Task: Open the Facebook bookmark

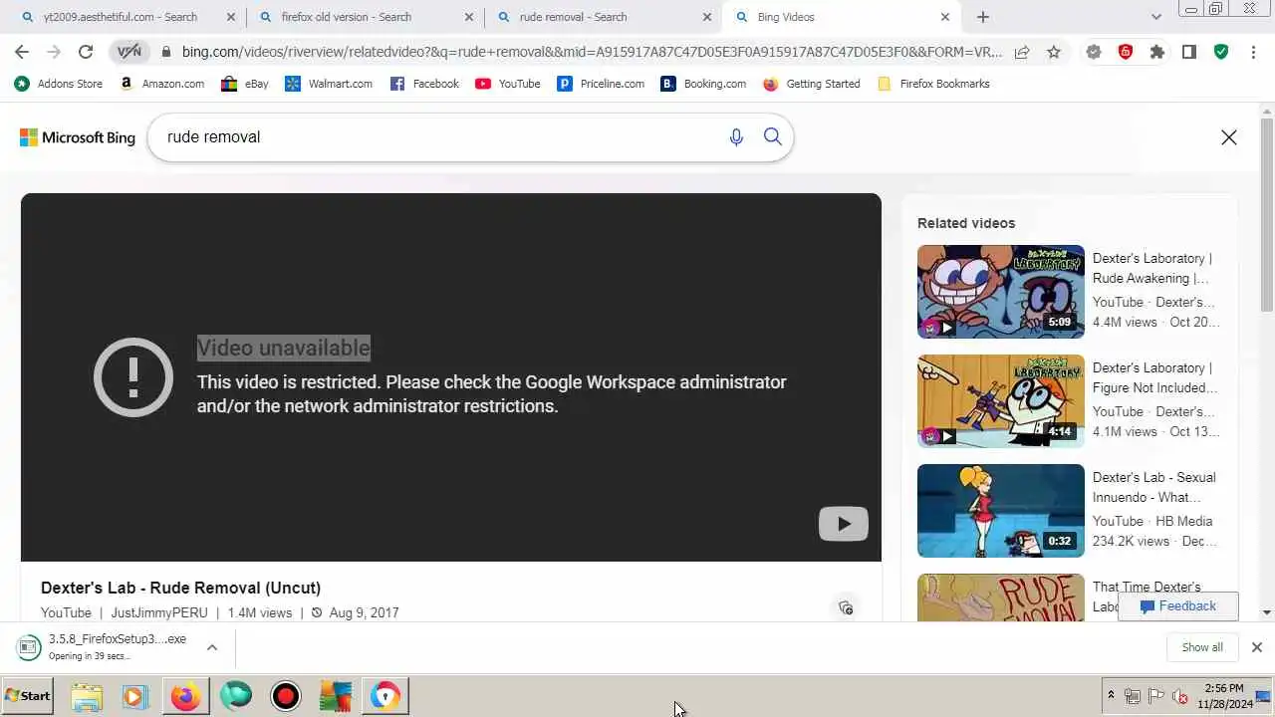Action: point(424,84)
